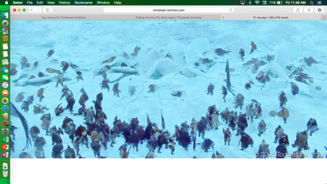Viewport: 327px width, 184px height.
Task: Open Popcorn Time from the dock
Action: pyautogui.click(x=5, y=116)
